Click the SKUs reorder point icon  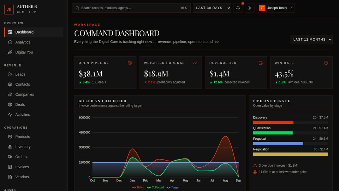pyautogui.click(x=255, y=172)
